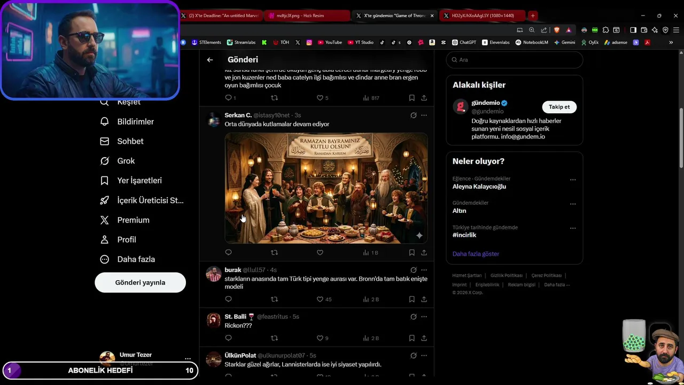
Task: Like the top post with 5 likes
Action: click(322, 98)
